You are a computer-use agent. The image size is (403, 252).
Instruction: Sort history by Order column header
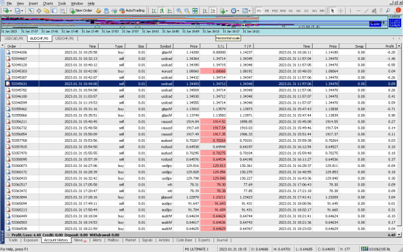point(22,46)
